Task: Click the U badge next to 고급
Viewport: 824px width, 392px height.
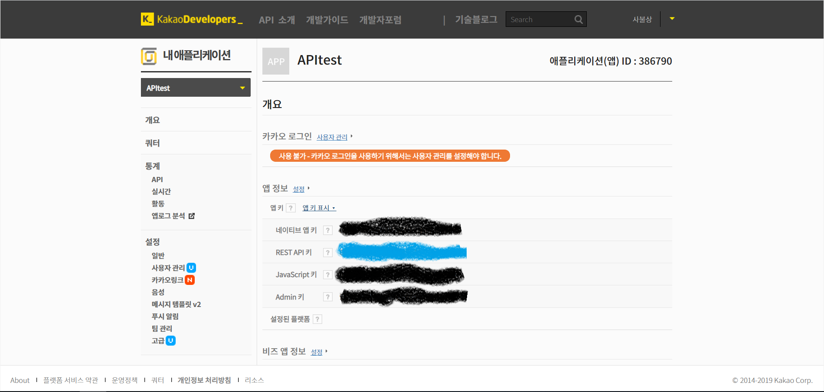Action: [x=171, y=341]
